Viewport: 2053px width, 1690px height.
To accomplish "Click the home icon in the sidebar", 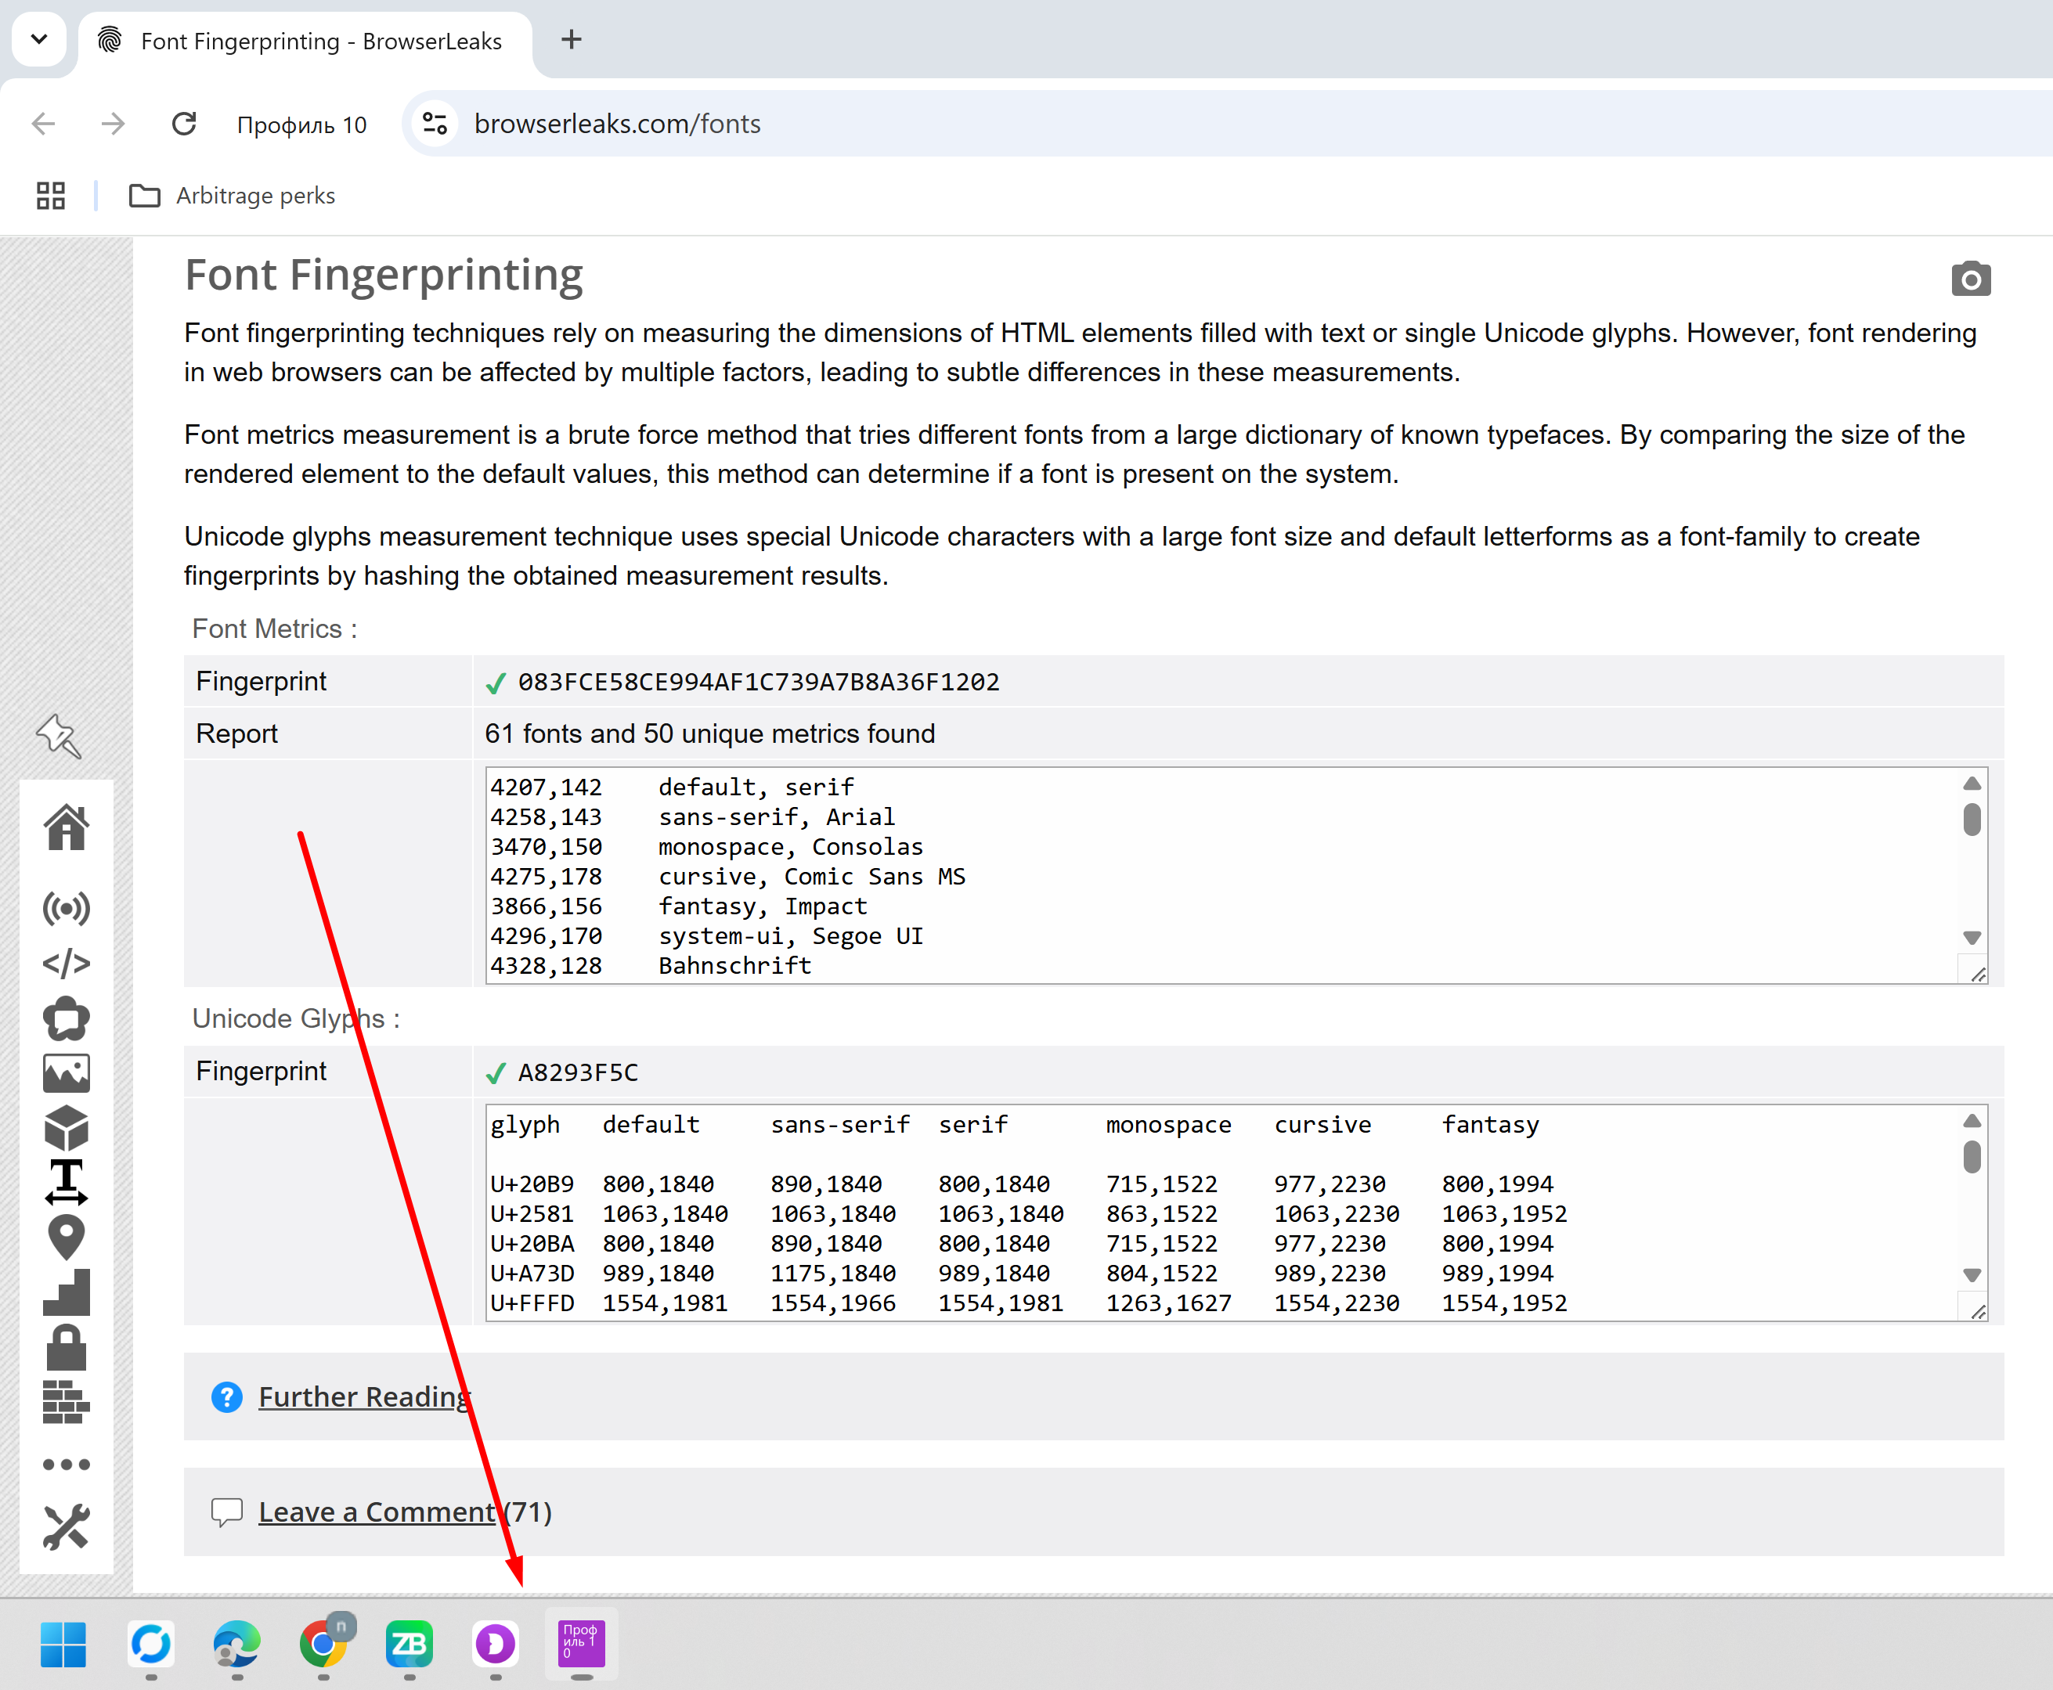I will click(x=65, y=827).
